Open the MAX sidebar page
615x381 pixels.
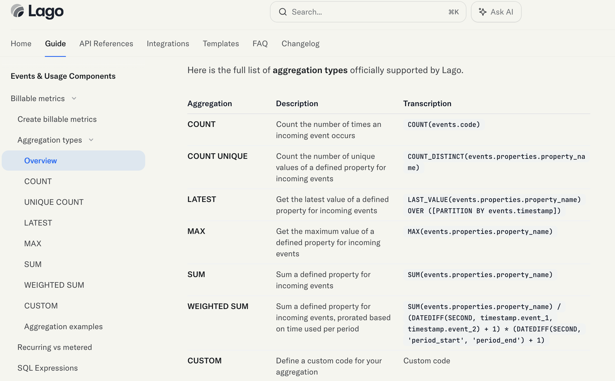33,243
